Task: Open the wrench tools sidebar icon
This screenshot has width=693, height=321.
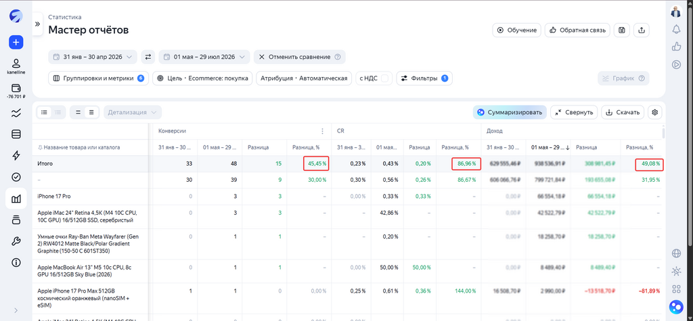Action: (x=16, y=241)
